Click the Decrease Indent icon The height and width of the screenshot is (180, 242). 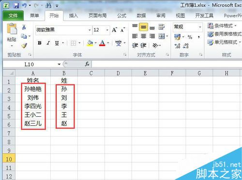coord(135,46)
